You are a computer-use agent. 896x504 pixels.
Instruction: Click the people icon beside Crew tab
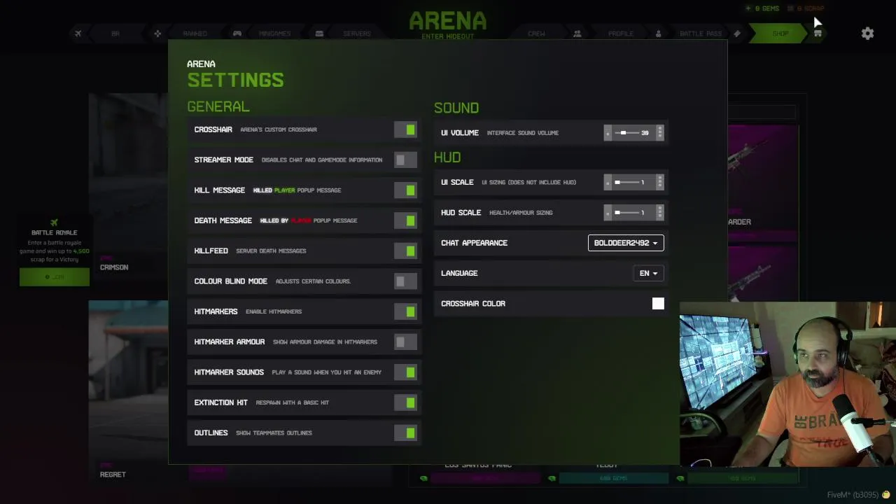(577, 34)
